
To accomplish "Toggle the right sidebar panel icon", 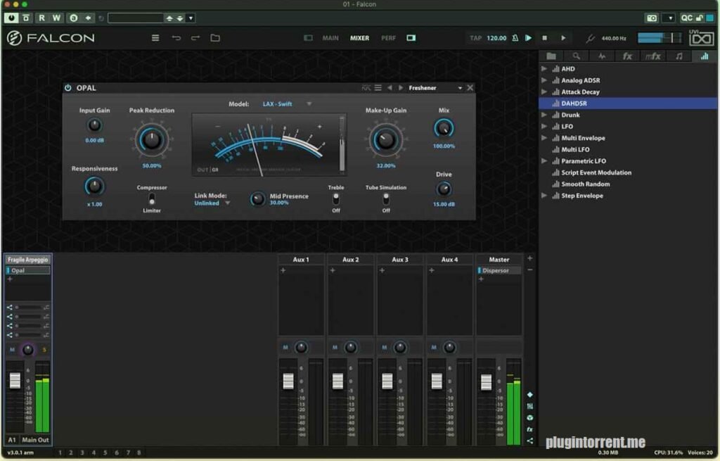I will 411,38.
